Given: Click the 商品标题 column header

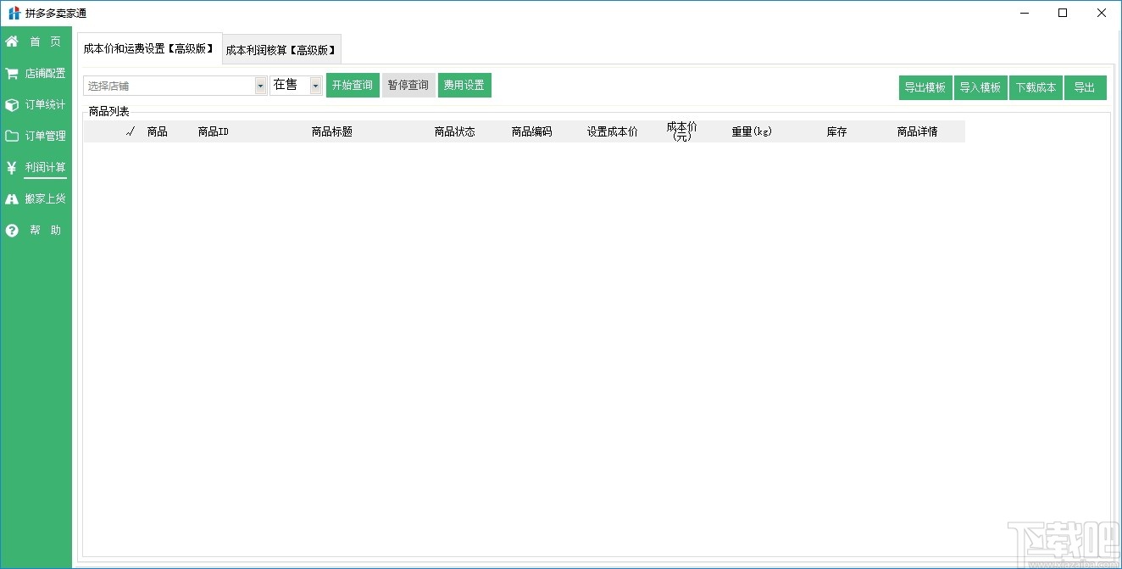Looking at the screenshot, I should coord(331,131).
